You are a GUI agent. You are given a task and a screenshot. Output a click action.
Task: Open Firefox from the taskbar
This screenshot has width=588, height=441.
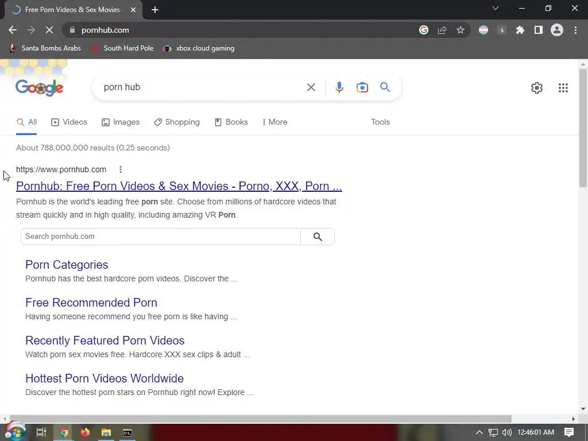pyautogui.click(x=85, y=432)
